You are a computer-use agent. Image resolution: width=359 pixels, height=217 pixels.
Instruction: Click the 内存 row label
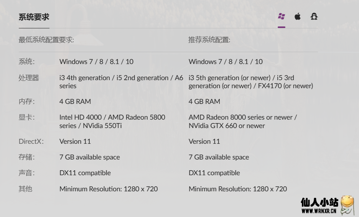26,102
